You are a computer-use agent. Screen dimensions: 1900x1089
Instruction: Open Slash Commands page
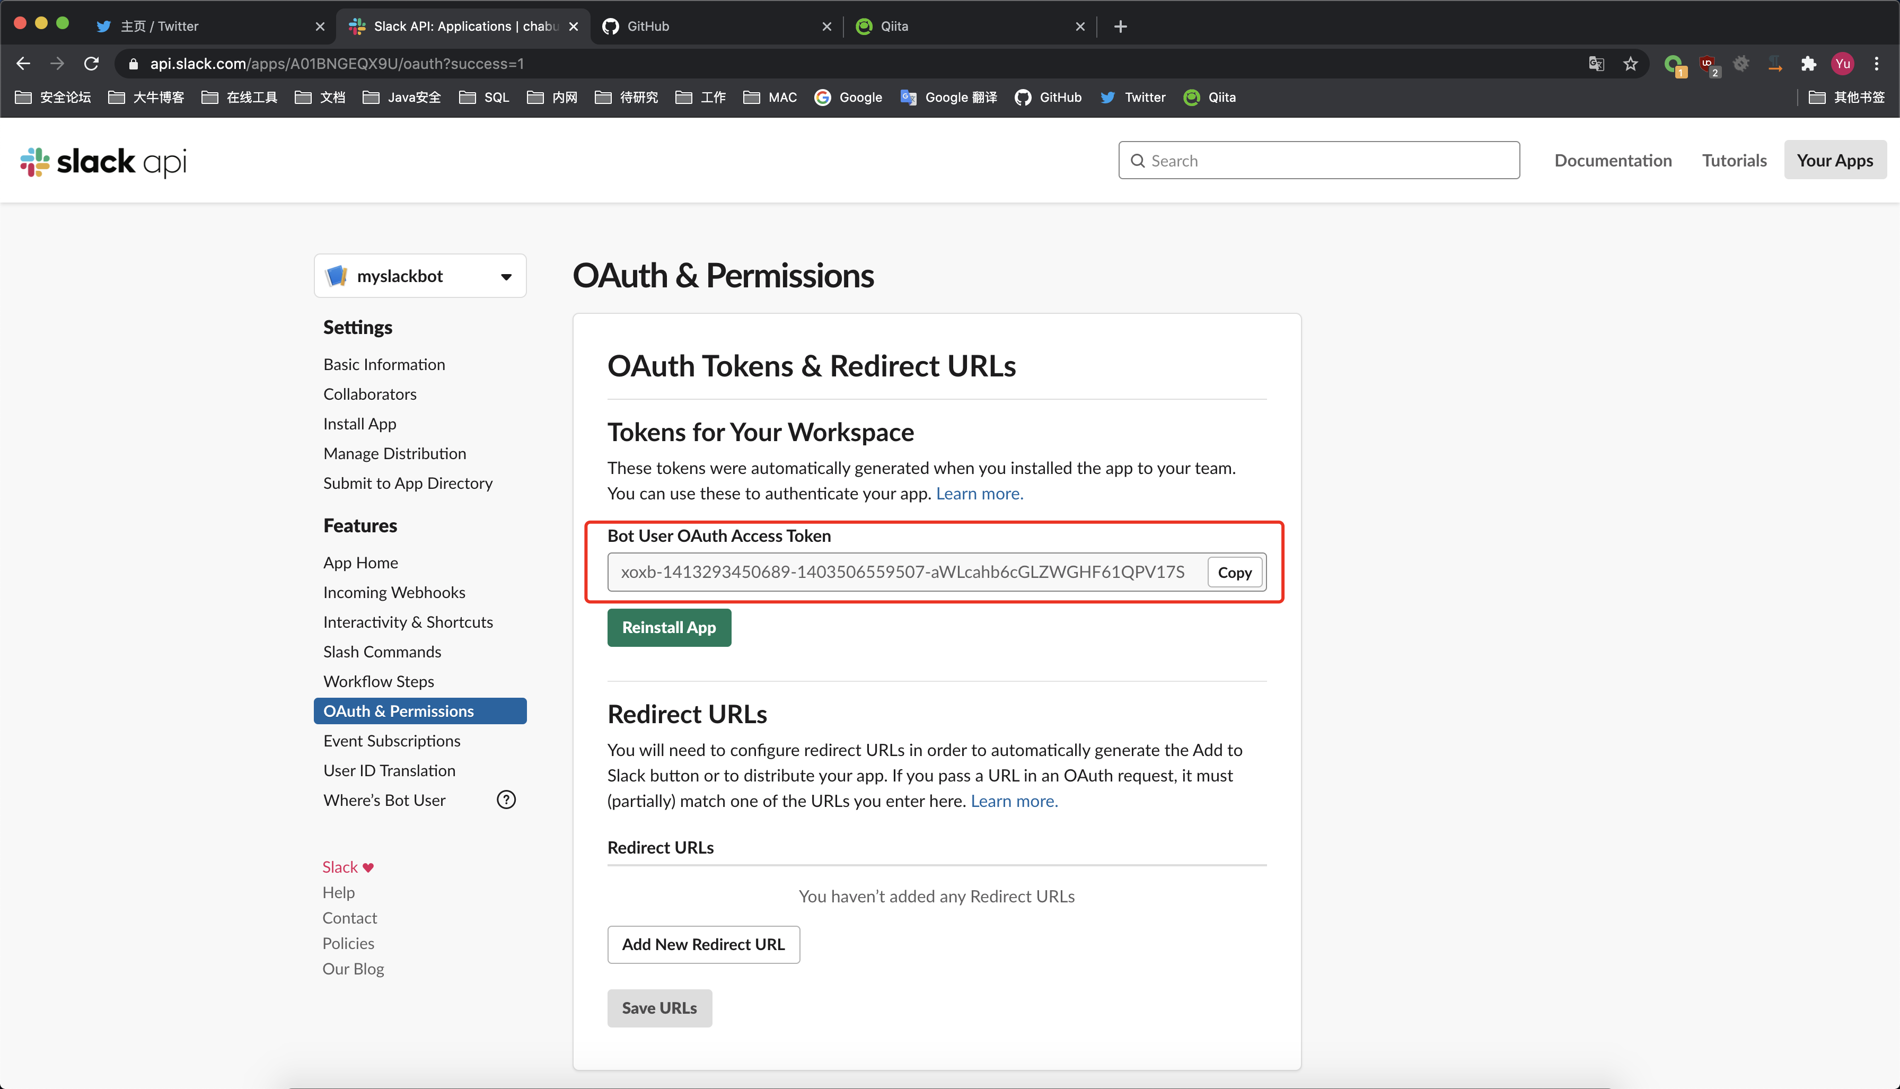click(x=382, y=652)
